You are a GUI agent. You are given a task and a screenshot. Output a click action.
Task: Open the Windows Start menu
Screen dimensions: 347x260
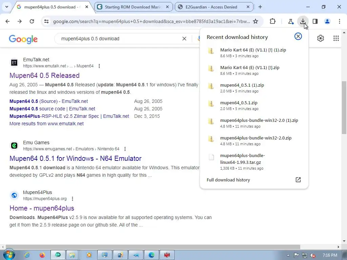pyautogui.click(x=9, y=255)
